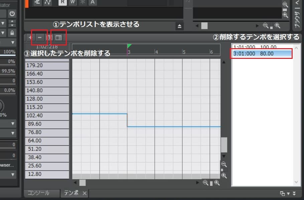Zoom out tempo view horizontally
The image size is (304, 200).
point(205,183)
